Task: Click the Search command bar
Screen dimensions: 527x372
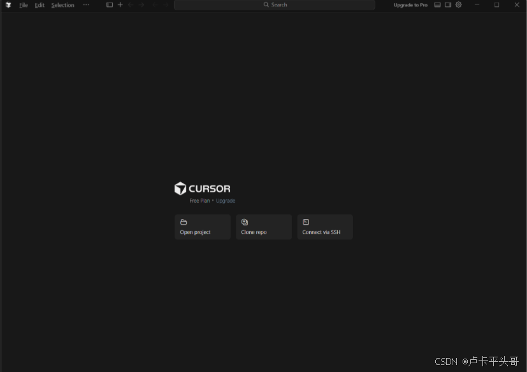Action: point(274,4)
